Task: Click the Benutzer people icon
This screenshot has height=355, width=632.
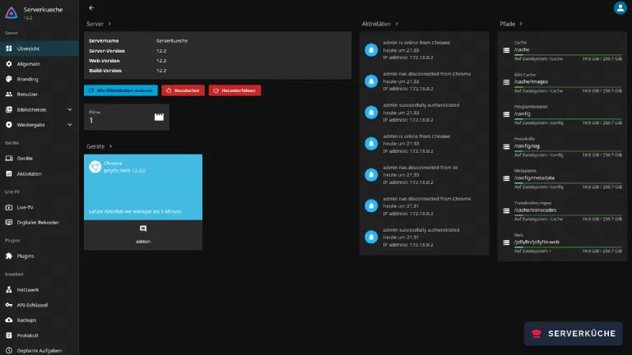Action: click(x=9, y=95)
